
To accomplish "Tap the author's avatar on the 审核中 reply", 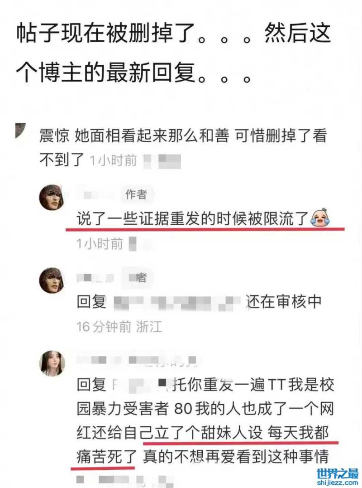I will [52, 280].
